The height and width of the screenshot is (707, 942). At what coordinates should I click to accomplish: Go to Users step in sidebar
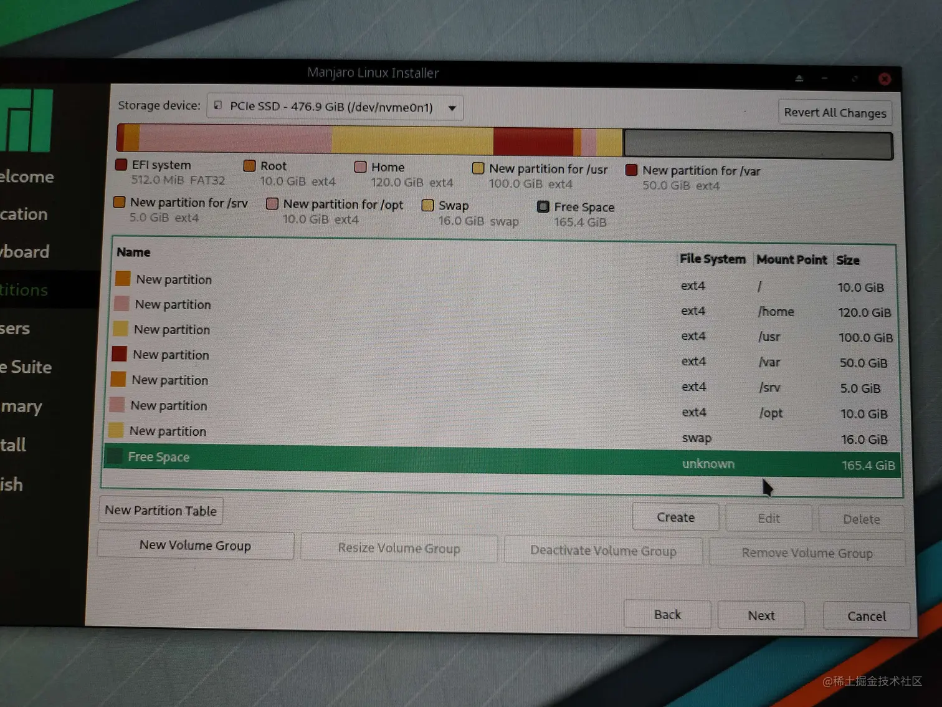click(x=15, y=329)
